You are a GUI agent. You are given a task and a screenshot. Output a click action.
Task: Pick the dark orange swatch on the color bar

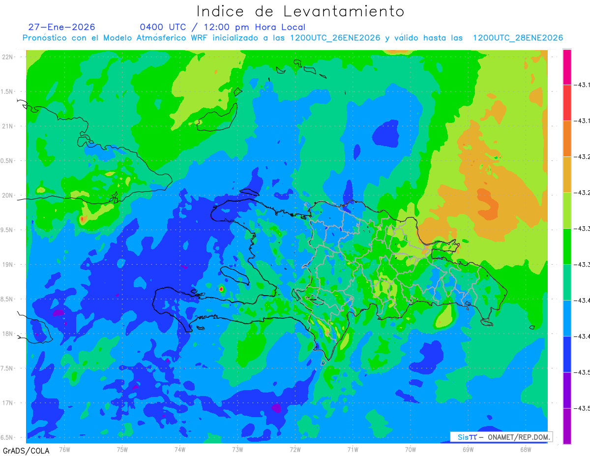pos(567,139)
